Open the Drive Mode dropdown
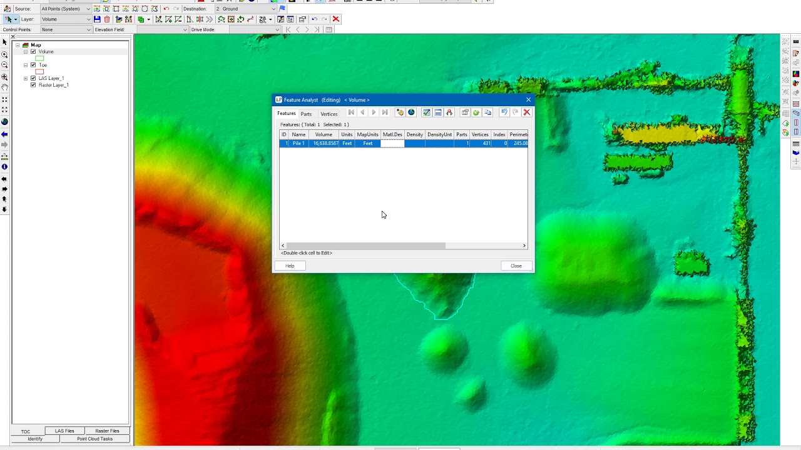The height and width of the screenshot is (450, 801). pos(254,29)
